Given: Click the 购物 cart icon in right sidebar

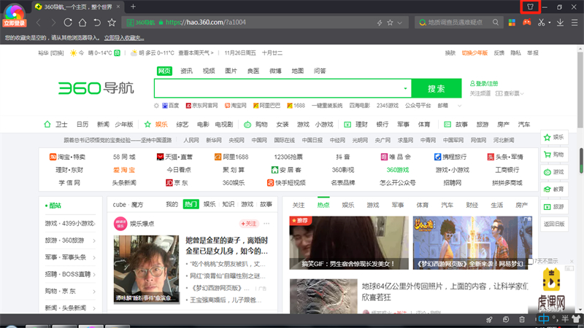Looking at the screenshot, I should [x=547, y=155].
